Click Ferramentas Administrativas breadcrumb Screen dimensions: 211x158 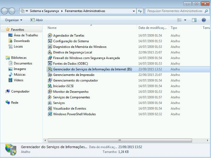pos(85,11)
